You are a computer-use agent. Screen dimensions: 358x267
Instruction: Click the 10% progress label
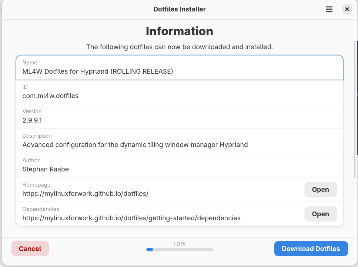click(x=179, y=244)
